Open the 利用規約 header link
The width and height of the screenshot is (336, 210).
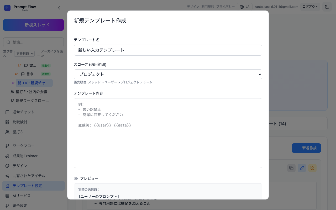208,7
